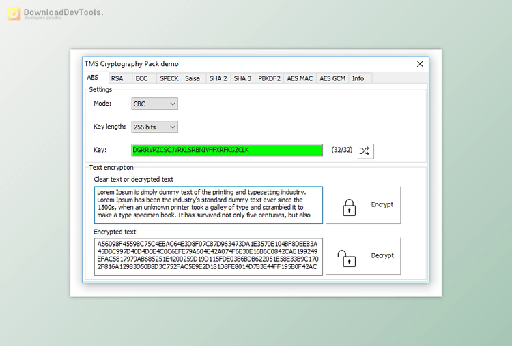Click in the clear text box with Lorem Ipsum
The width and height of the screenshot is (512, 346).
click(x=208, y=205)
